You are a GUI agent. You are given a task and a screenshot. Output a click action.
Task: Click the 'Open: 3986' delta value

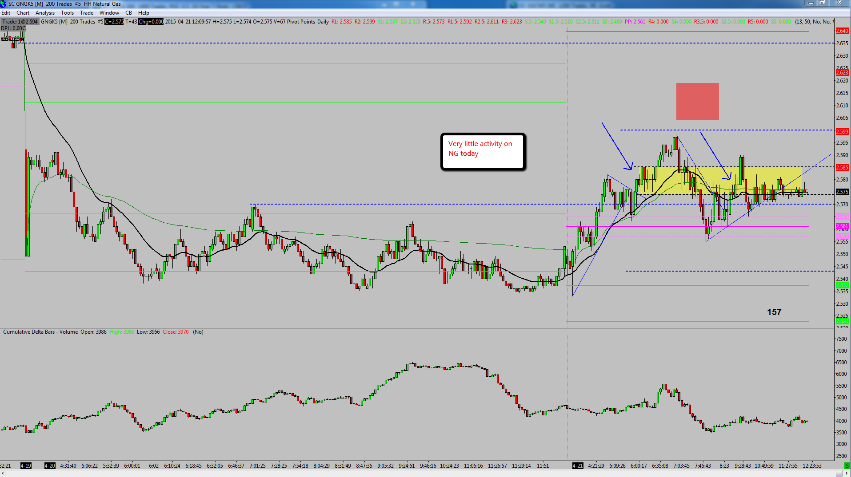click(x=93, y=332)
